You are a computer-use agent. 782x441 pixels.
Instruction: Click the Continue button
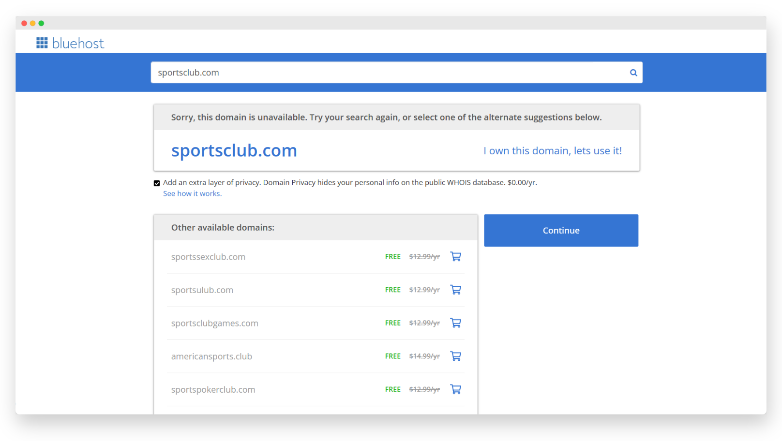point(561,230)
